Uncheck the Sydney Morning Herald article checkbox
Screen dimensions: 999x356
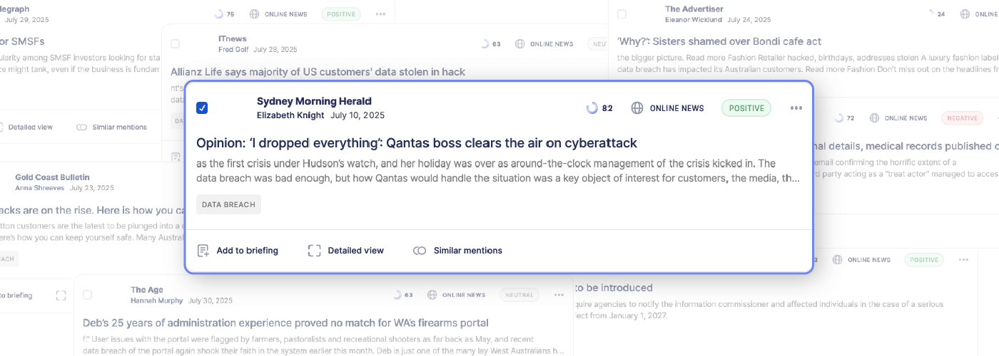(x=202, y=108)
